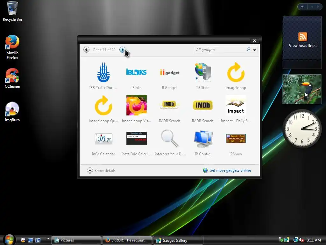The height and width of the screenshot is (245, 326).
Task: Click the network tray icon
Action: [x=295, y=240]
